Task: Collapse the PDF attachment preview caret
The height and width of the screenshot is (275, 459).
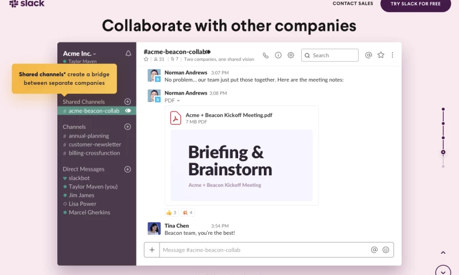Action: tap(178, 101)
